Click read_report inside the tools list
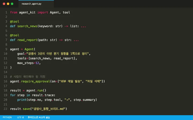Screen dimensions: 193x120 click(64, 58)
